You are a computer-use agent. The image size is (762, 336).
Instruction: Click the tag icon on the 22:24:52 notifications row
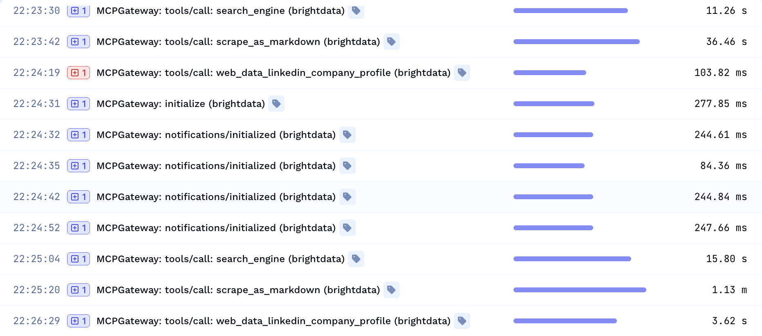(347, 228)
